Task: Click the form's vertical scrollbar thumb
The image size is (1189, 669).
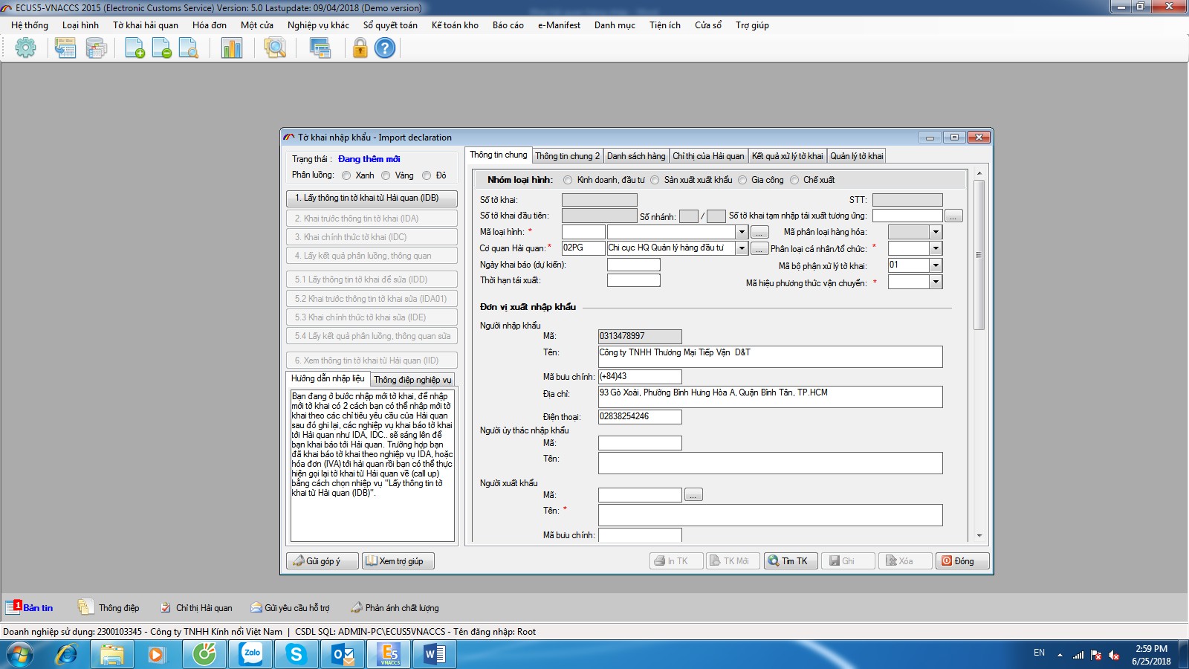Action: [x=979, y=254]
